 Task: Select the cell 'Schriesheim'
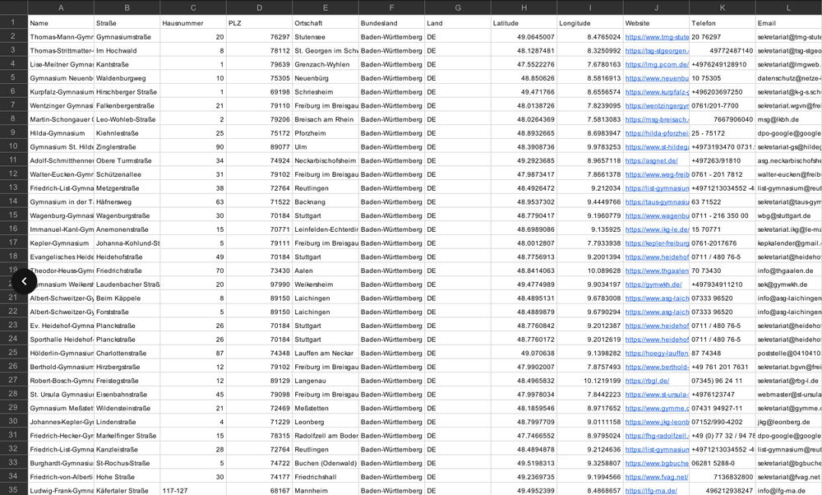[x=326, y=92]
